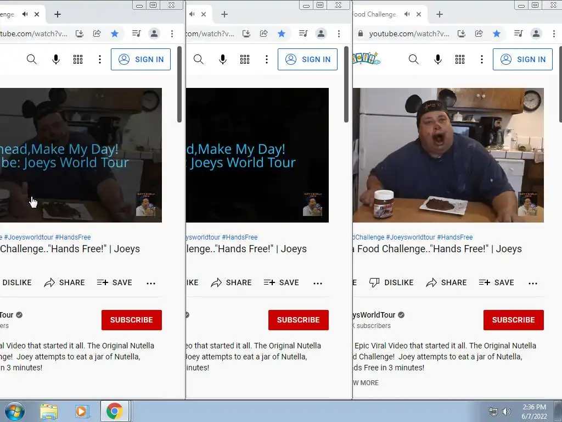The image size is (562, 422).
Task: Click SAVE under right window video
Action: point(496,283)
